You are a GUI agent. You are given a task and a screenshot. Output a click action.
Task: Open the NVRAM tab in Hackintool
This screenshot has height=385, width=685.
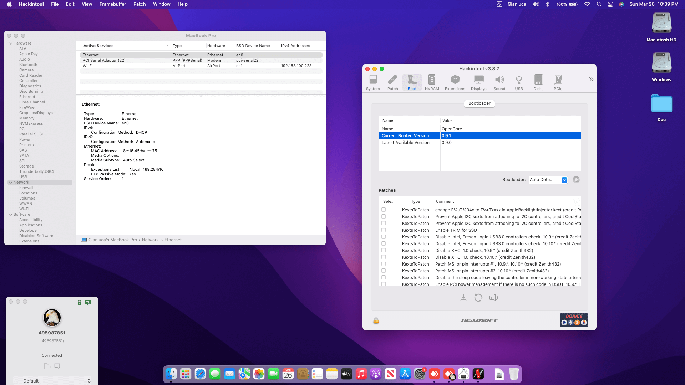click(432, 82)
